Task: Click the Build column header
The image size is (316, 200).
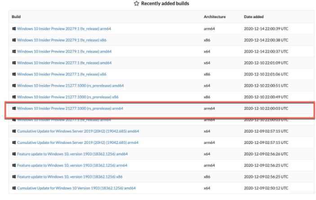Action: (x=16, y=17)
